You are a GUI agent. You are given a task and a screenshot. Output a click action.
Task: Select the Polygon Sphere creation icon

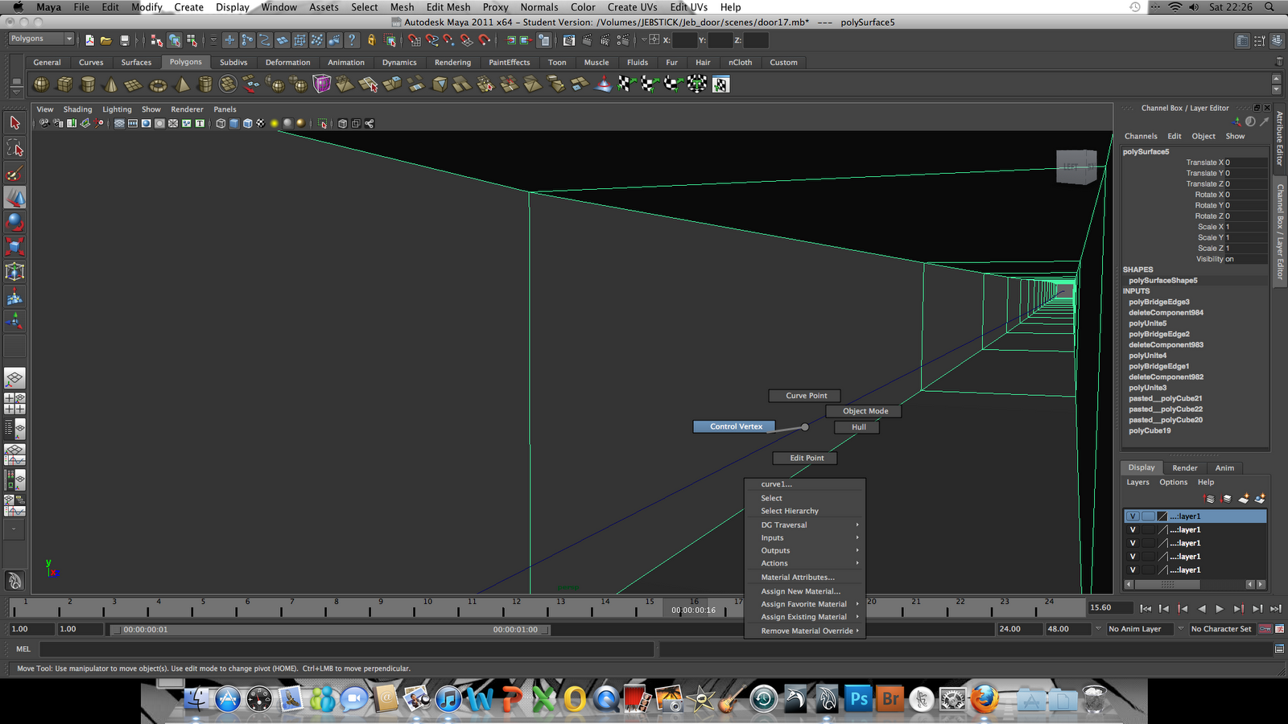(x=42, y=83)
